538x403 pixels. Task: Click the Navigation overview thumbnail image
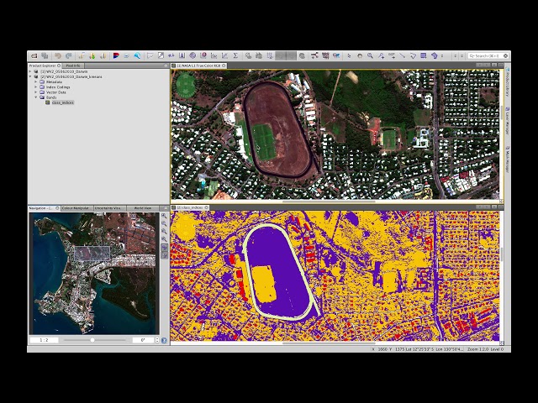(x=94, y=273)
